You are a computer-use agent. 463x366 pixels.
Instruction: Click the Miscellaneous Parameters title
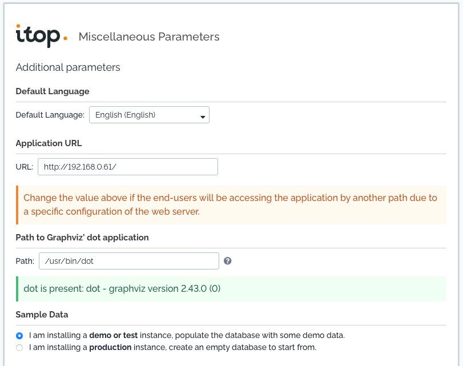click(x=149, y=37)
